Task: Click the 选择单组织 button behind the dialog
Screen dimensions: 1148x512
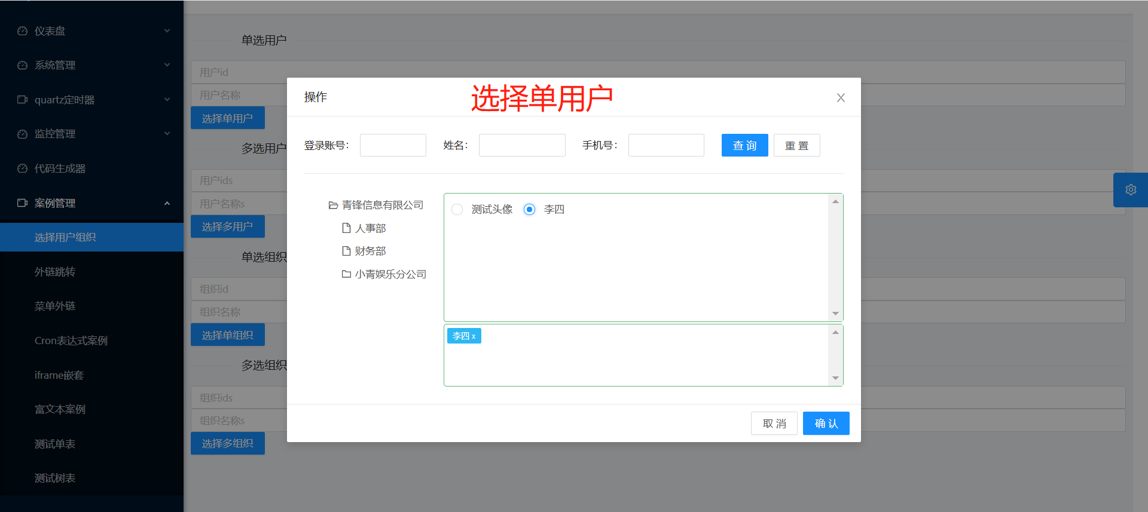Action: coord(227,335)
